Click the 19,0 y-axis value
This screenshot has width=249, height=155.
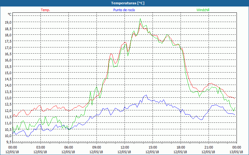click(x=8, y=22)
